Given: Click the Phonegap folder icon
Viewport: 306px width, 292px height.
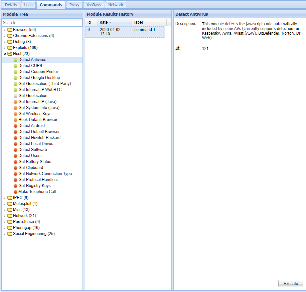Looking at the screenshot, I should [x=9, y=227].
